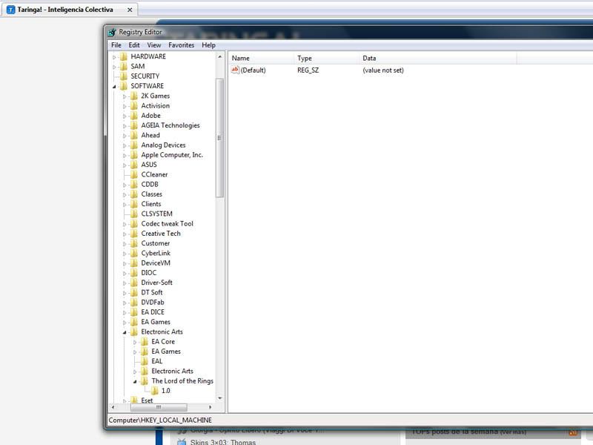
Task: Click the SAM folder icon
Action: pyautogui.click(x=124, y=66)
